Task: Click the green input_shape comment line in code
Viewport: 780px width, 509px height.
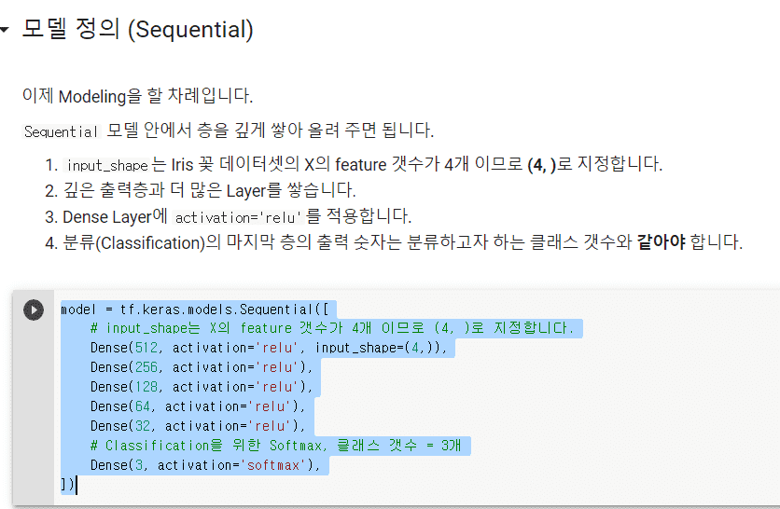Action: click(332, 328)
